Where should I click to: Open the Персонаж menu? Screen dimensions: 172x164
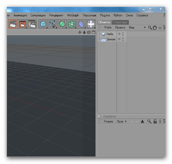(89, 15)
